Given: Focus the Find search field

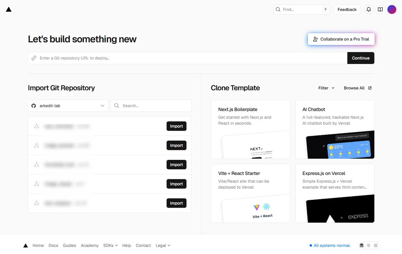Looking at the screenshot, I should tap(302, 10).
